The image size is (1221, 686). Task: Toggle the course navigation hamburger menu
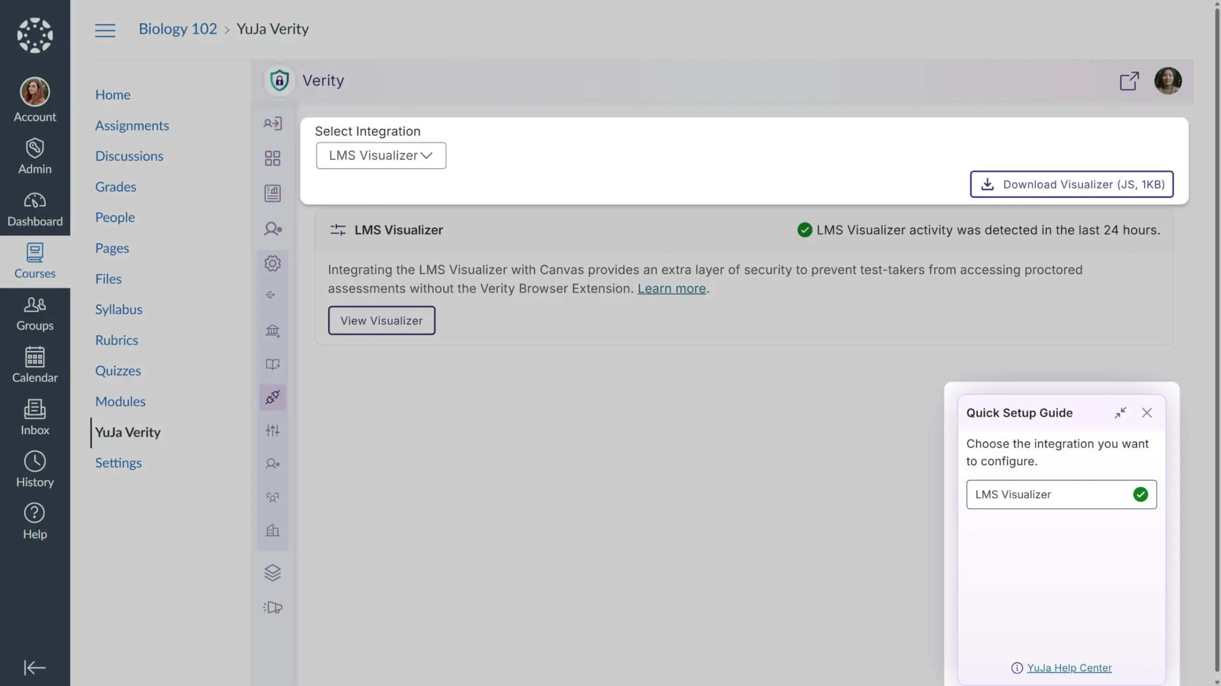tap(105, 30)
